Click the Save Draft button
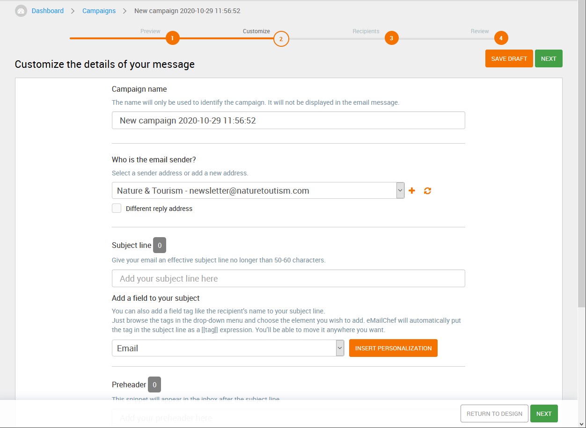The image size is (586, 428). coord(509,58)
